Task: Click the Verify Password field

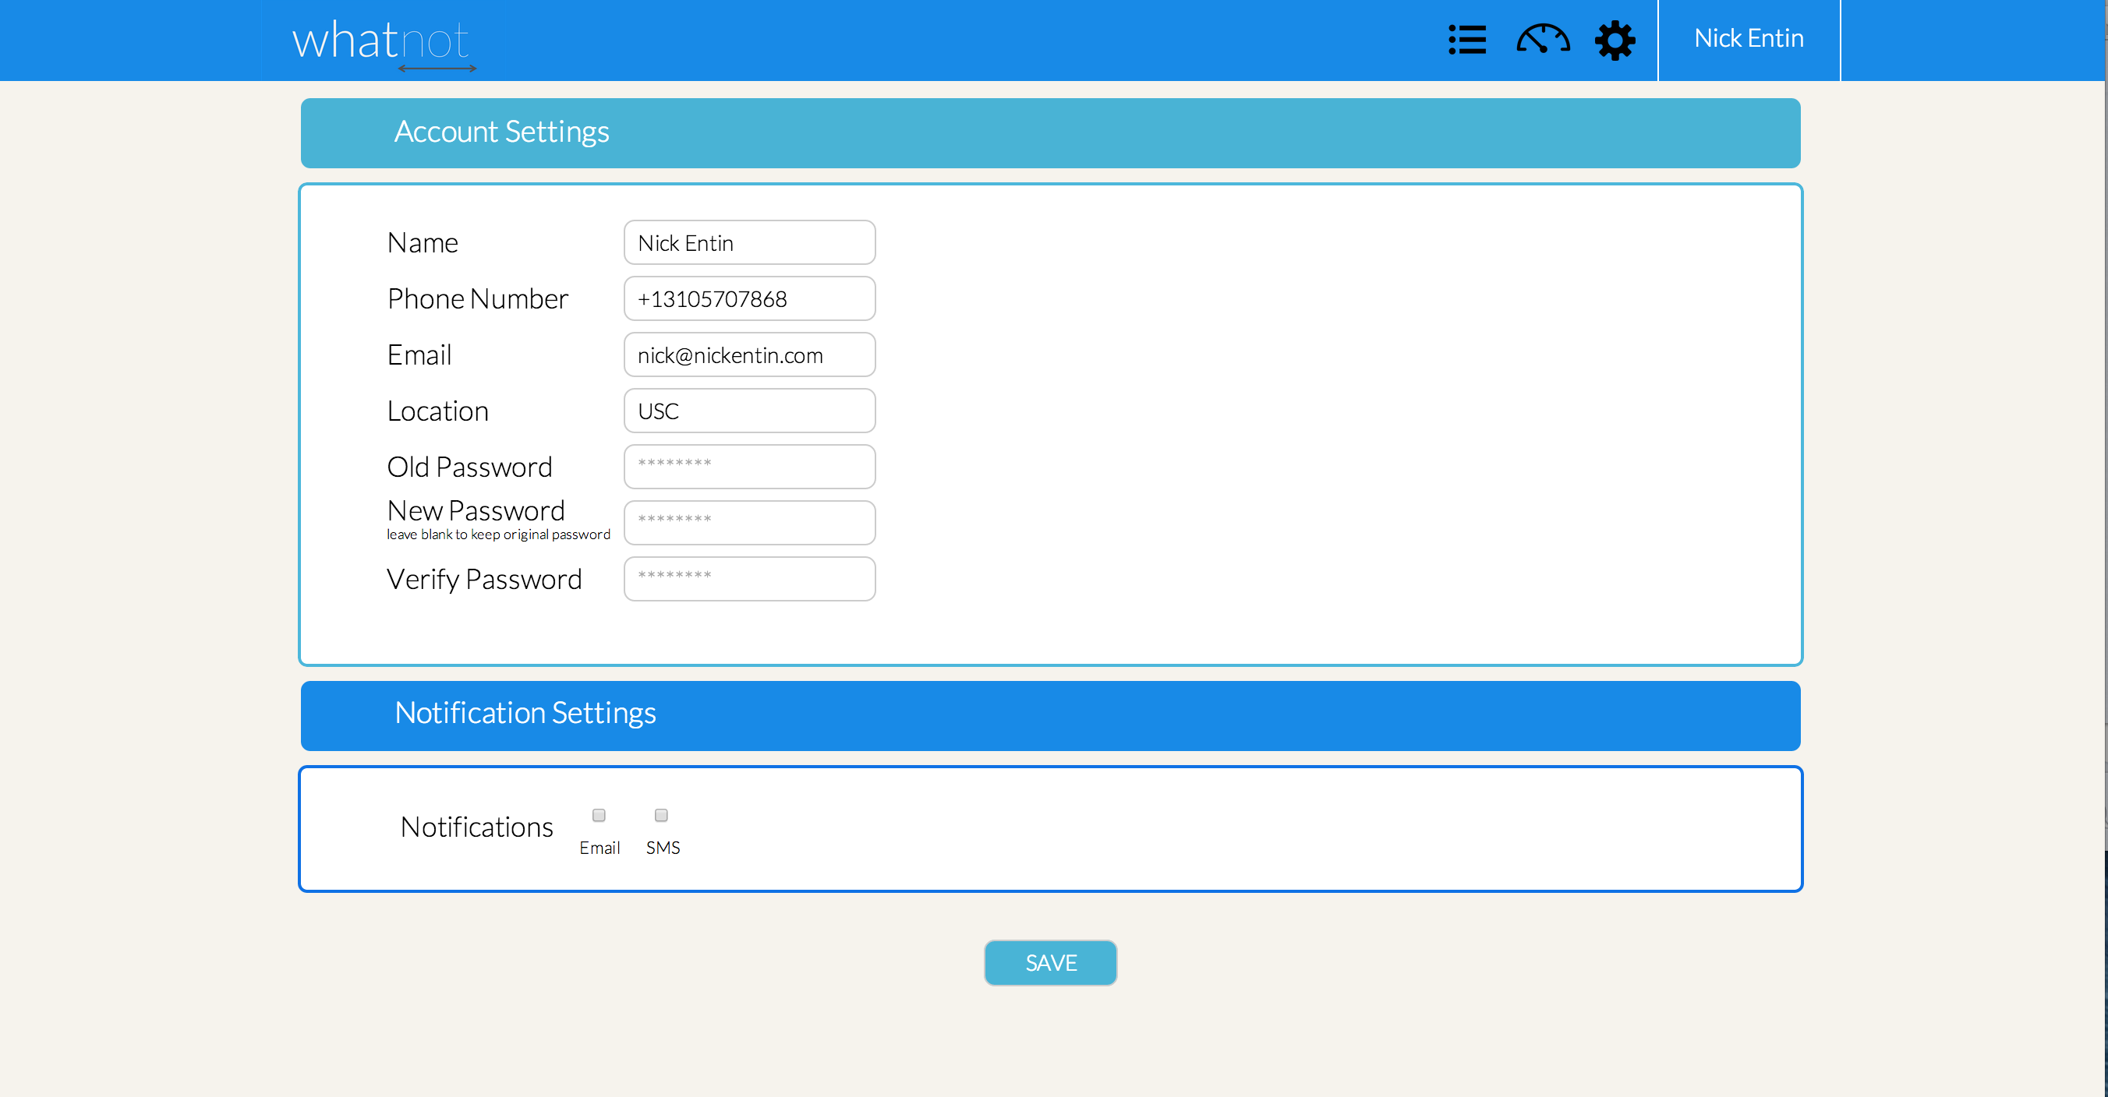Action: 748,578
